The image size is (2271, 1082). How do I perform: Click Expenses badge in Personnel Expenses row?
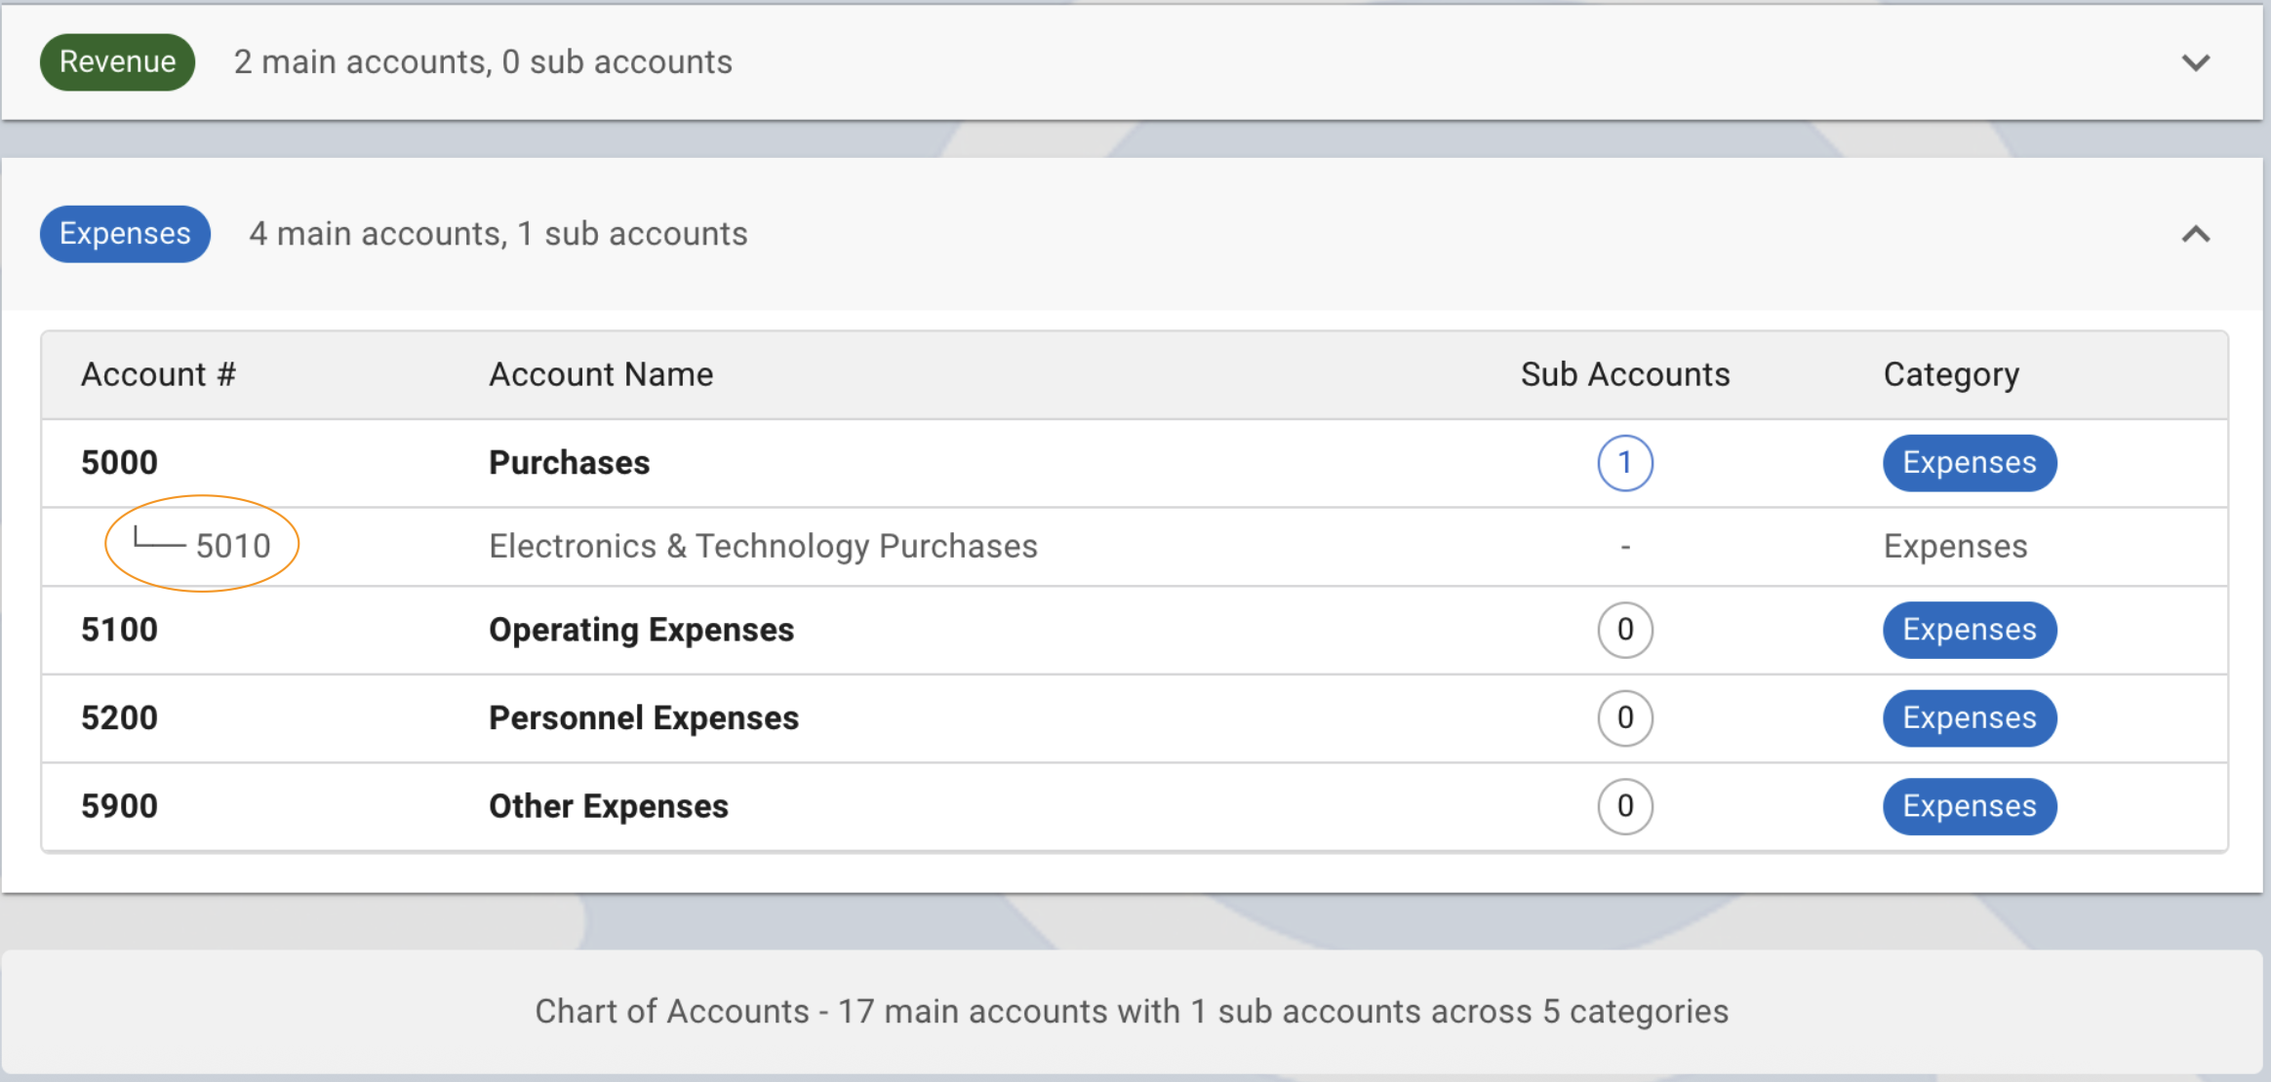pyautogui.click(x=1970, y=718)
